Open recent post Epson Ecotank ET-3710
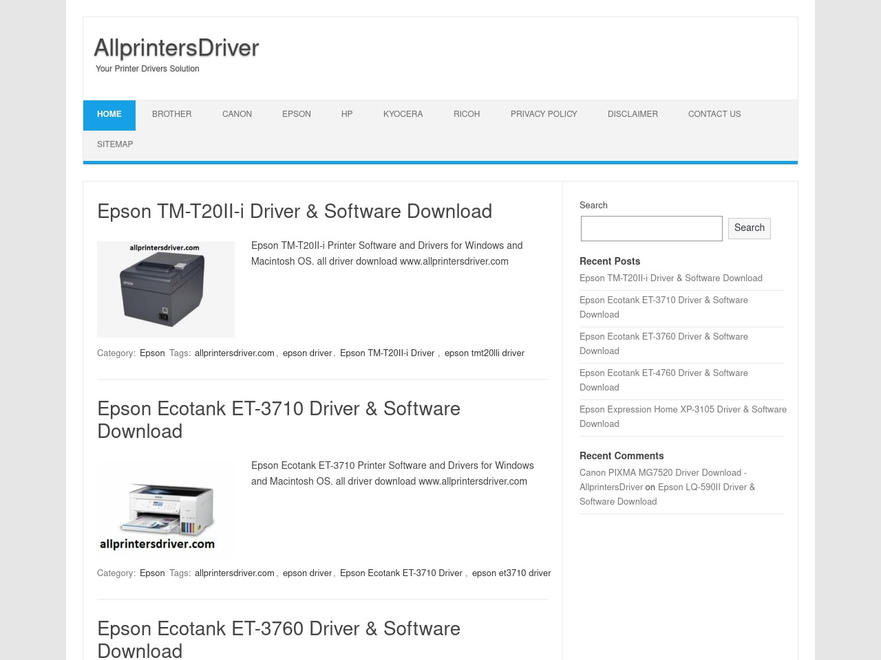This screenshot has height=660, width=881. 664,308
